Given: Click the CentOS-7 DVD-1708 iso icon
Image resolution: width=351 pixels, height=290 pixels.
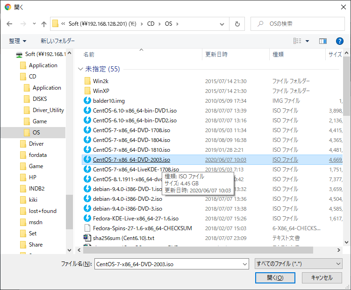Looking at the screenshot, I should tap(87, 130).
